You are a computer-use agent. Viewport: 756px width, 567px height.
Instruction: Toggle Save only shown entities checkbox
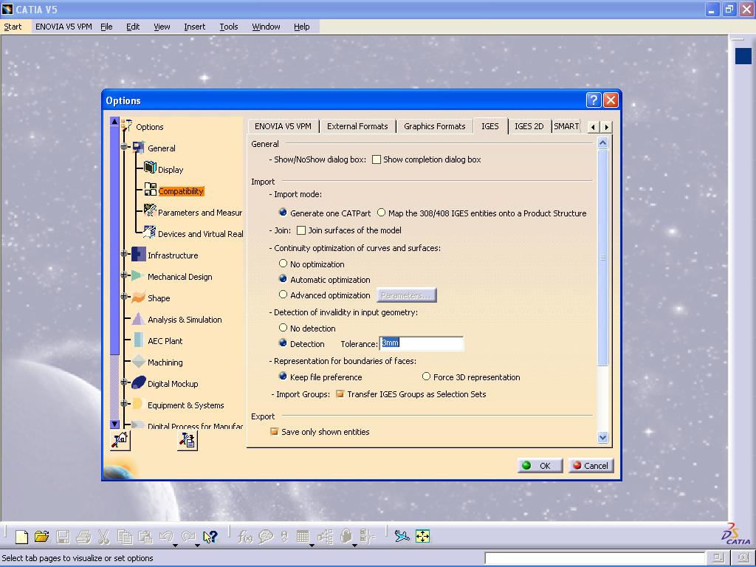tap(275, 431)
